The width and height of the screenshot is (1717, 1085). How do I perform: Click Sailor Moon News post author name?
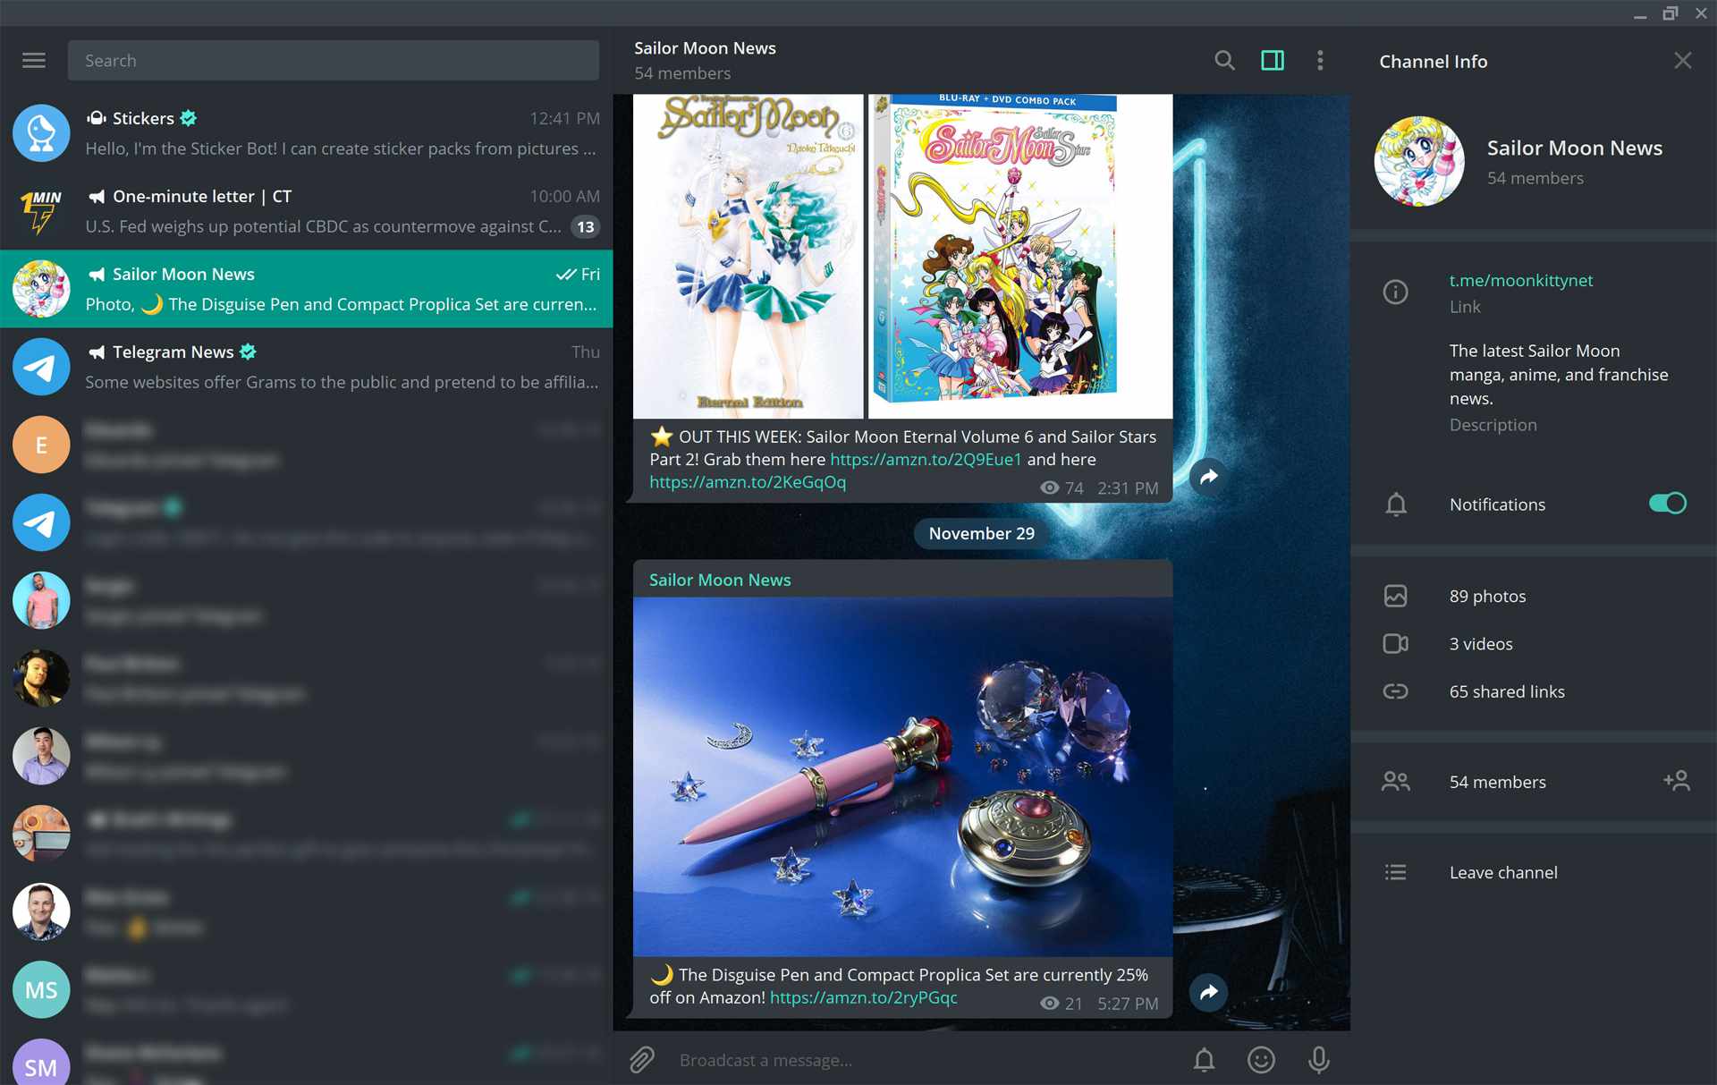720,580
